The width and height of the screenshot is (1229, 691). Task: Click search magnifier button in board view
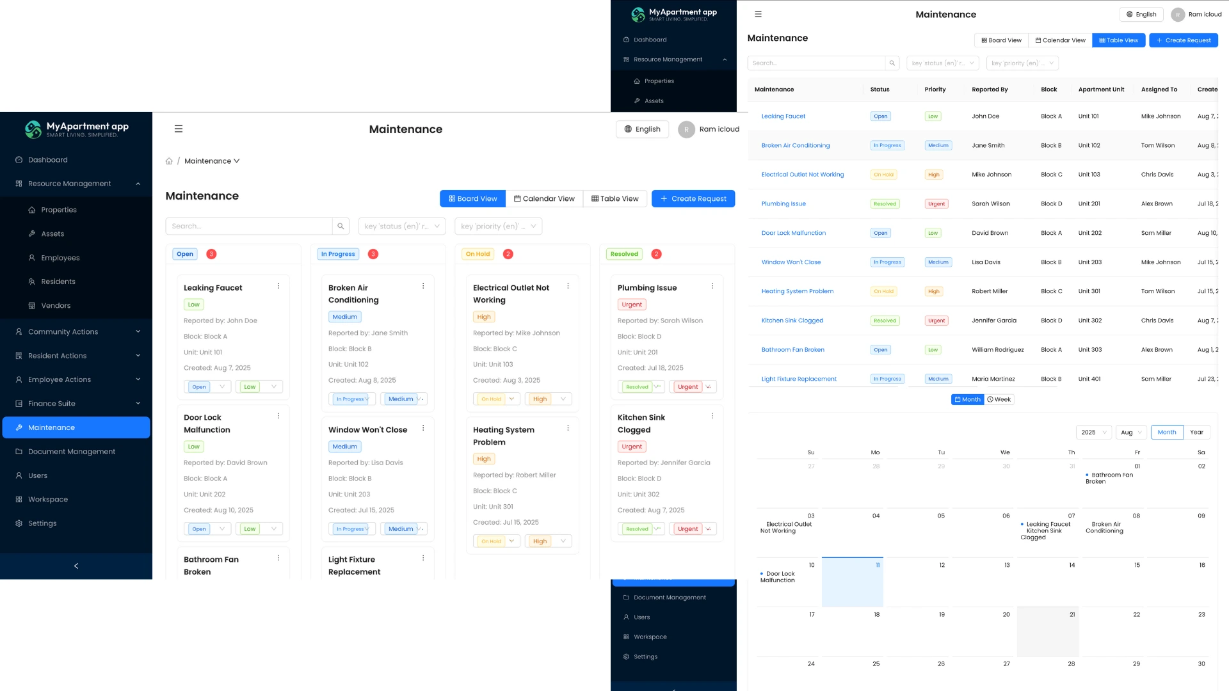(341, 226)
